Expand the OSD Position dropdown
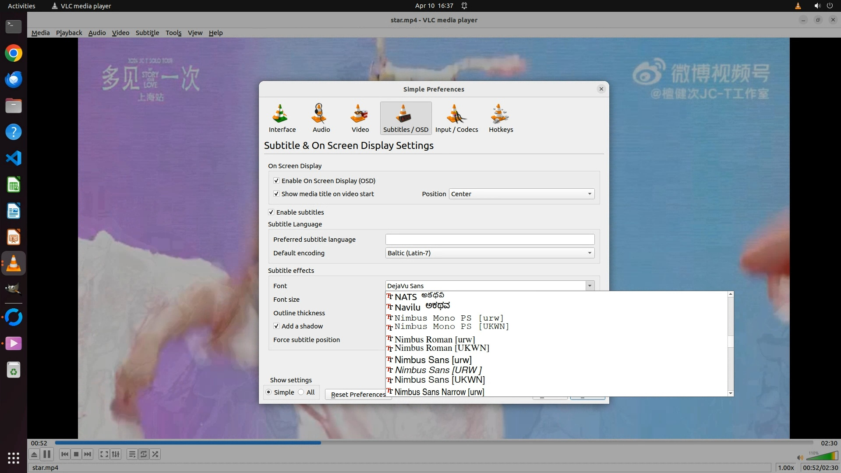Screen dimensions: 841x473 (521, 194)
